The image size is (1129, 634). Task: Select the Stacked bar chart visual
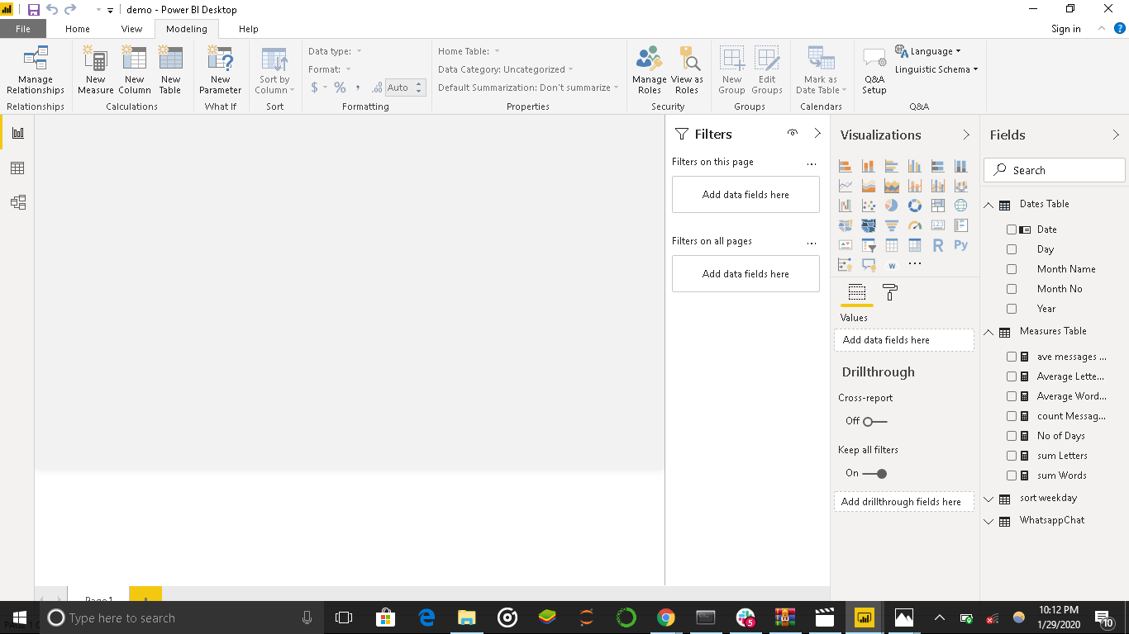(x=845, y=166)
